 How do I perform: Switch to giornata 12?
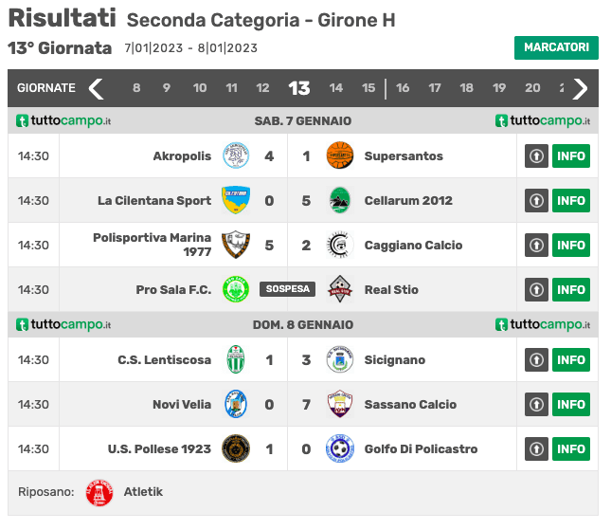coord(262,88)
